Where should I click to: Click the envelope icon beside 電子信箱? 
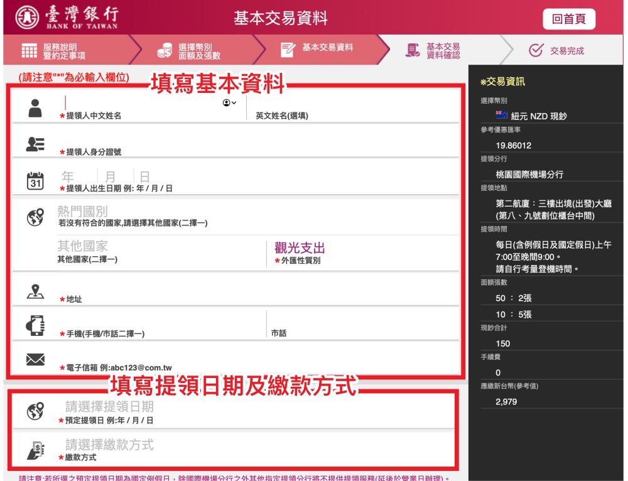pos(35,360)
